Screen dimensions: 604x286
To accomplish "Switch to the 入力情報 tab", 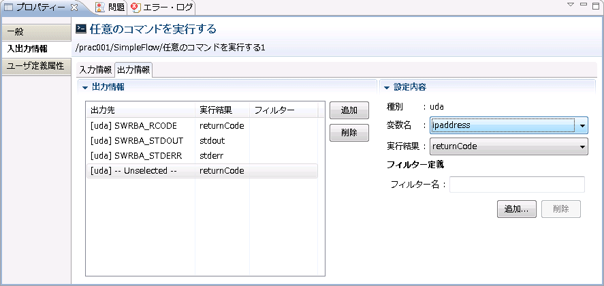I will click(95, 69).
